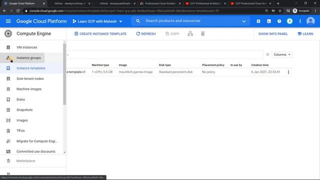Screen dimensions: 320x180
Task: Switch to the Professional Cloud Architect browser tab
Action: (x=160, y=3)
